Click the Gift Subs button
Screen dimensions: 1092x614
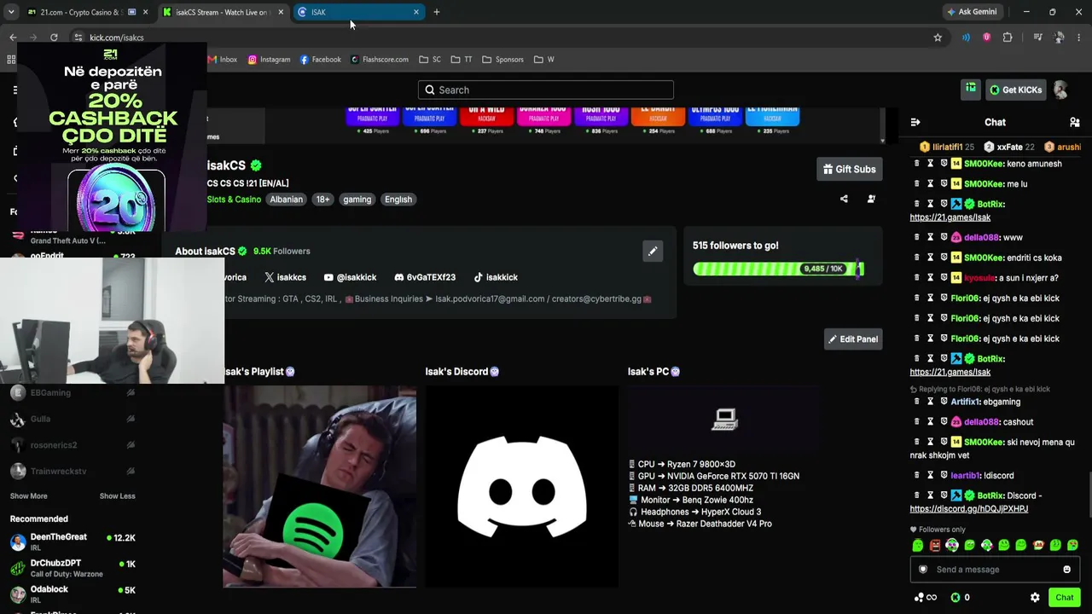850,169
